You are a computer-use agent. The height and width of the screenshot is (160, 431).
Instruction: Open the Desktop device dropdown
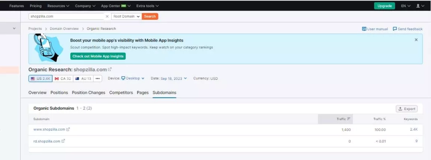133,79
